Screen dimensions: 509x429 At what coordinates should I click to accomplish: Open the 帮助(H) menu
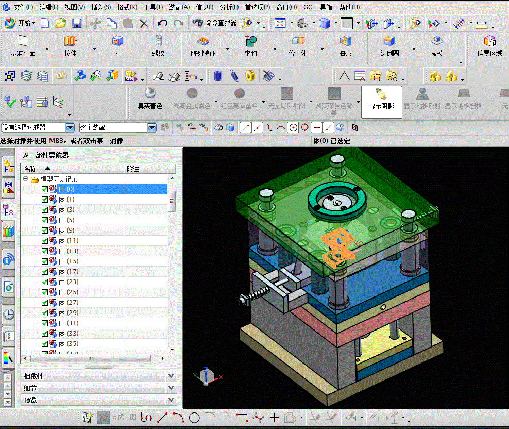coord(349,7)
